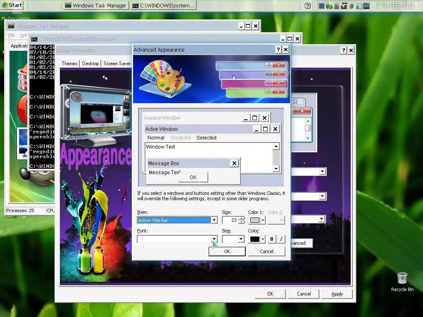Select Active Window title bar in preview
423x317 pixels.
click(199, 129)
